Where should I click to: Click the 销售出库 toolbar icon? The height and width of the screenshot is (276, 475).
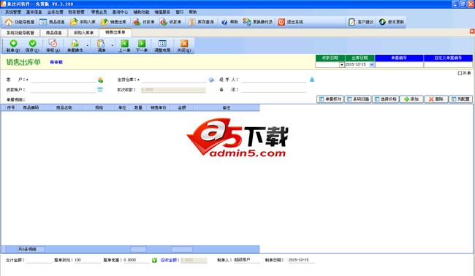[x=104, y=22]
